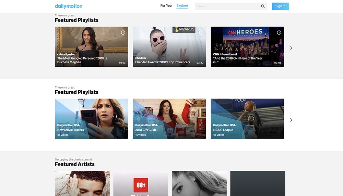Screen dimensions: 343x196
Task: Click Dailymotion USA on NBA G League card
Action: pyautogui.click(x=224, y=125)
